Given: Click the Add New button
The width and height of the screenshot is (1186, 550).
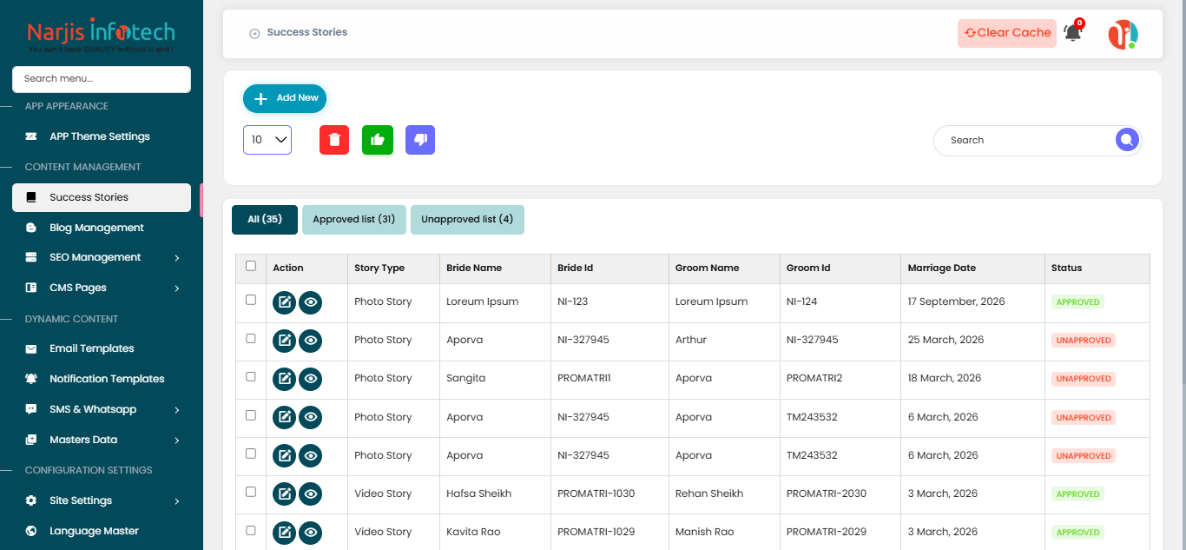Looking at the screenshot, I should pyautogui.click(x=285, y=98).
